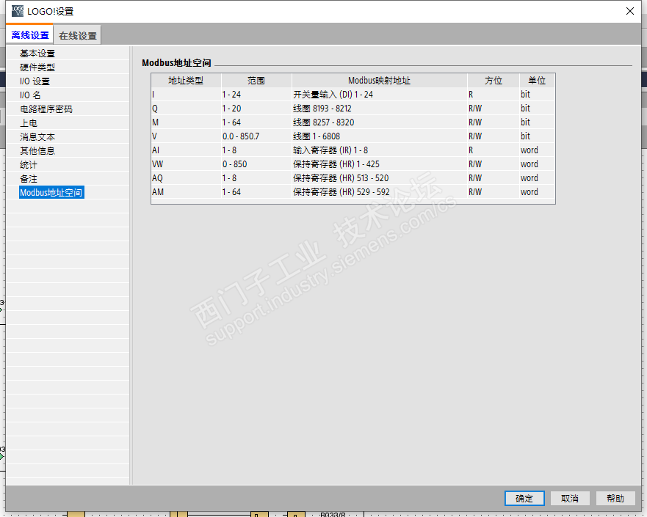The height and width of the screenshot is (517, 647).
Task: Click the cell '保持寄存器 (HR) 1 - 425'
Action: pyautogui.click(x=379, y=164)
